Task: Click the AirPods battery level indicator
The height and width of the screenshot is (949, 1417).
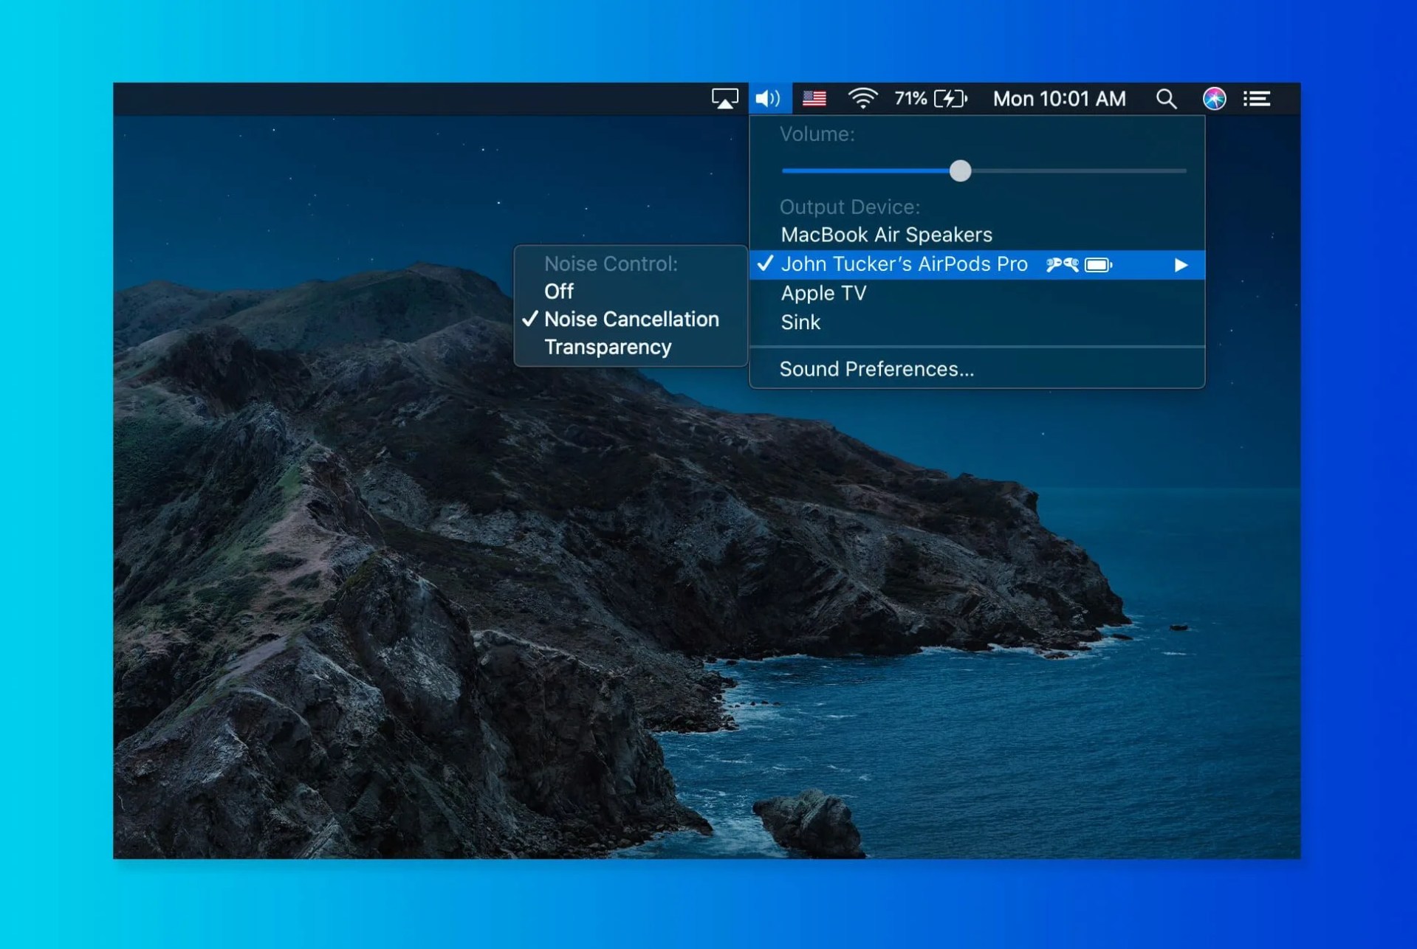Action: tap(1098, 265)
